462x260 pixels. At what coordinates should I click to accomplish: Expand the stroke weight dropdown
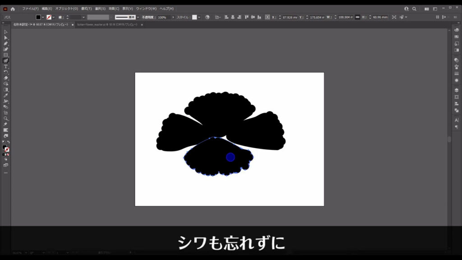(83, 17)
